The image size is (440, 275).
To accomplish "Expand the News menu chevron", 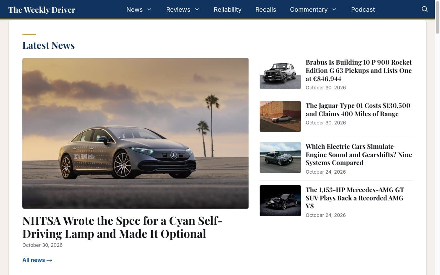I will tap(150, 9).
